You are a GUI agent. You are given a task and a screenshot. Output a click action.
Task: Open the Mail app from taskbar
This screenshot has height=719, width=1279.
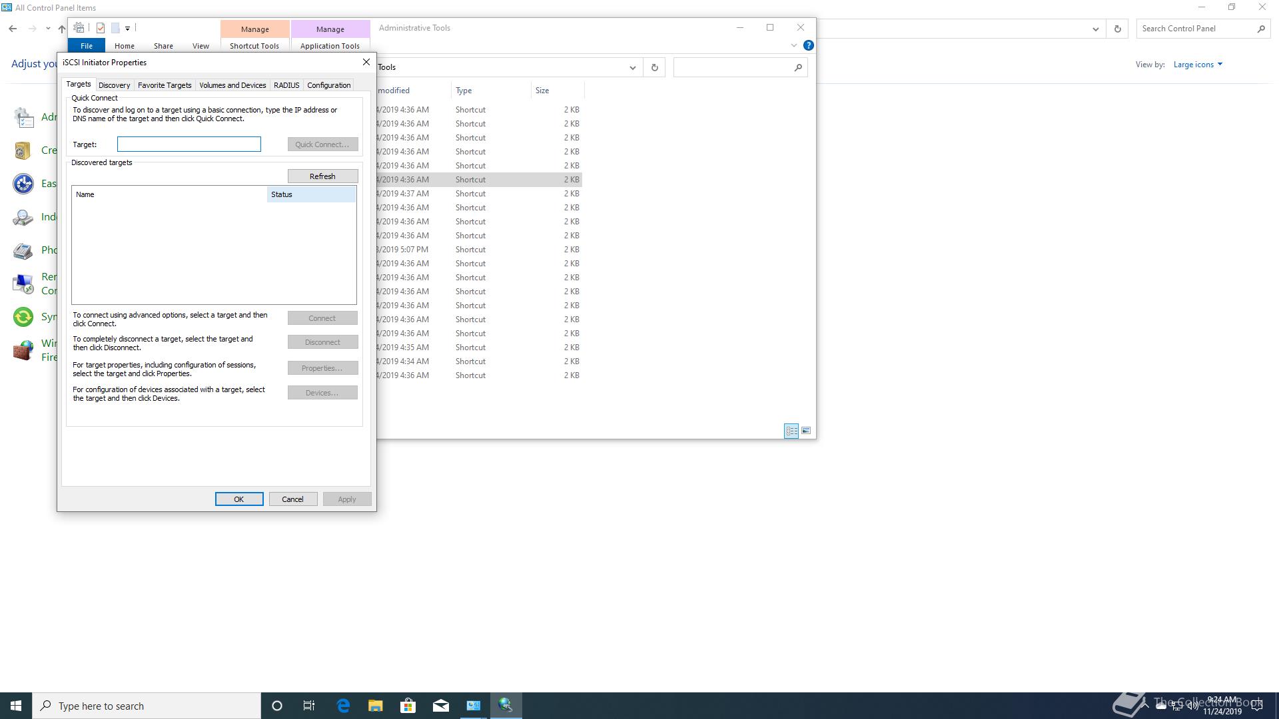tap(441, 706)
